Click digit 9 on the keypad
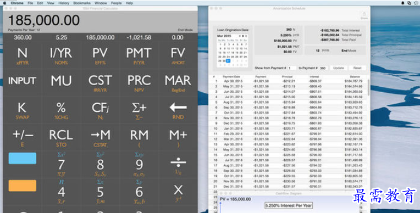 point(139,165)
